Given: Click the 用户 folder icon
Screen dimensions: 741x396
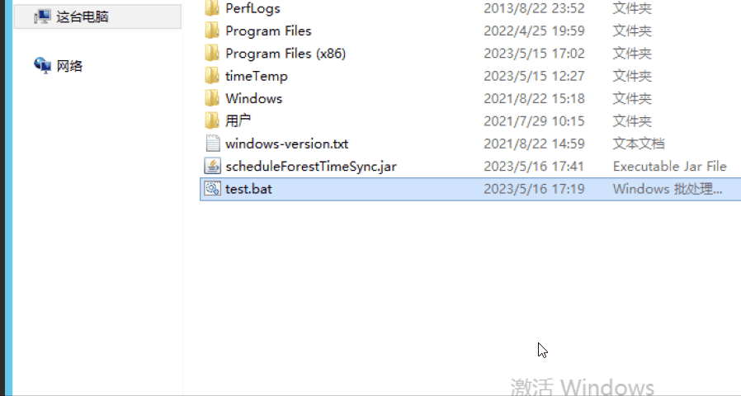Looking at the screenshot, I should pyautogui.click(x=212, y=121).
